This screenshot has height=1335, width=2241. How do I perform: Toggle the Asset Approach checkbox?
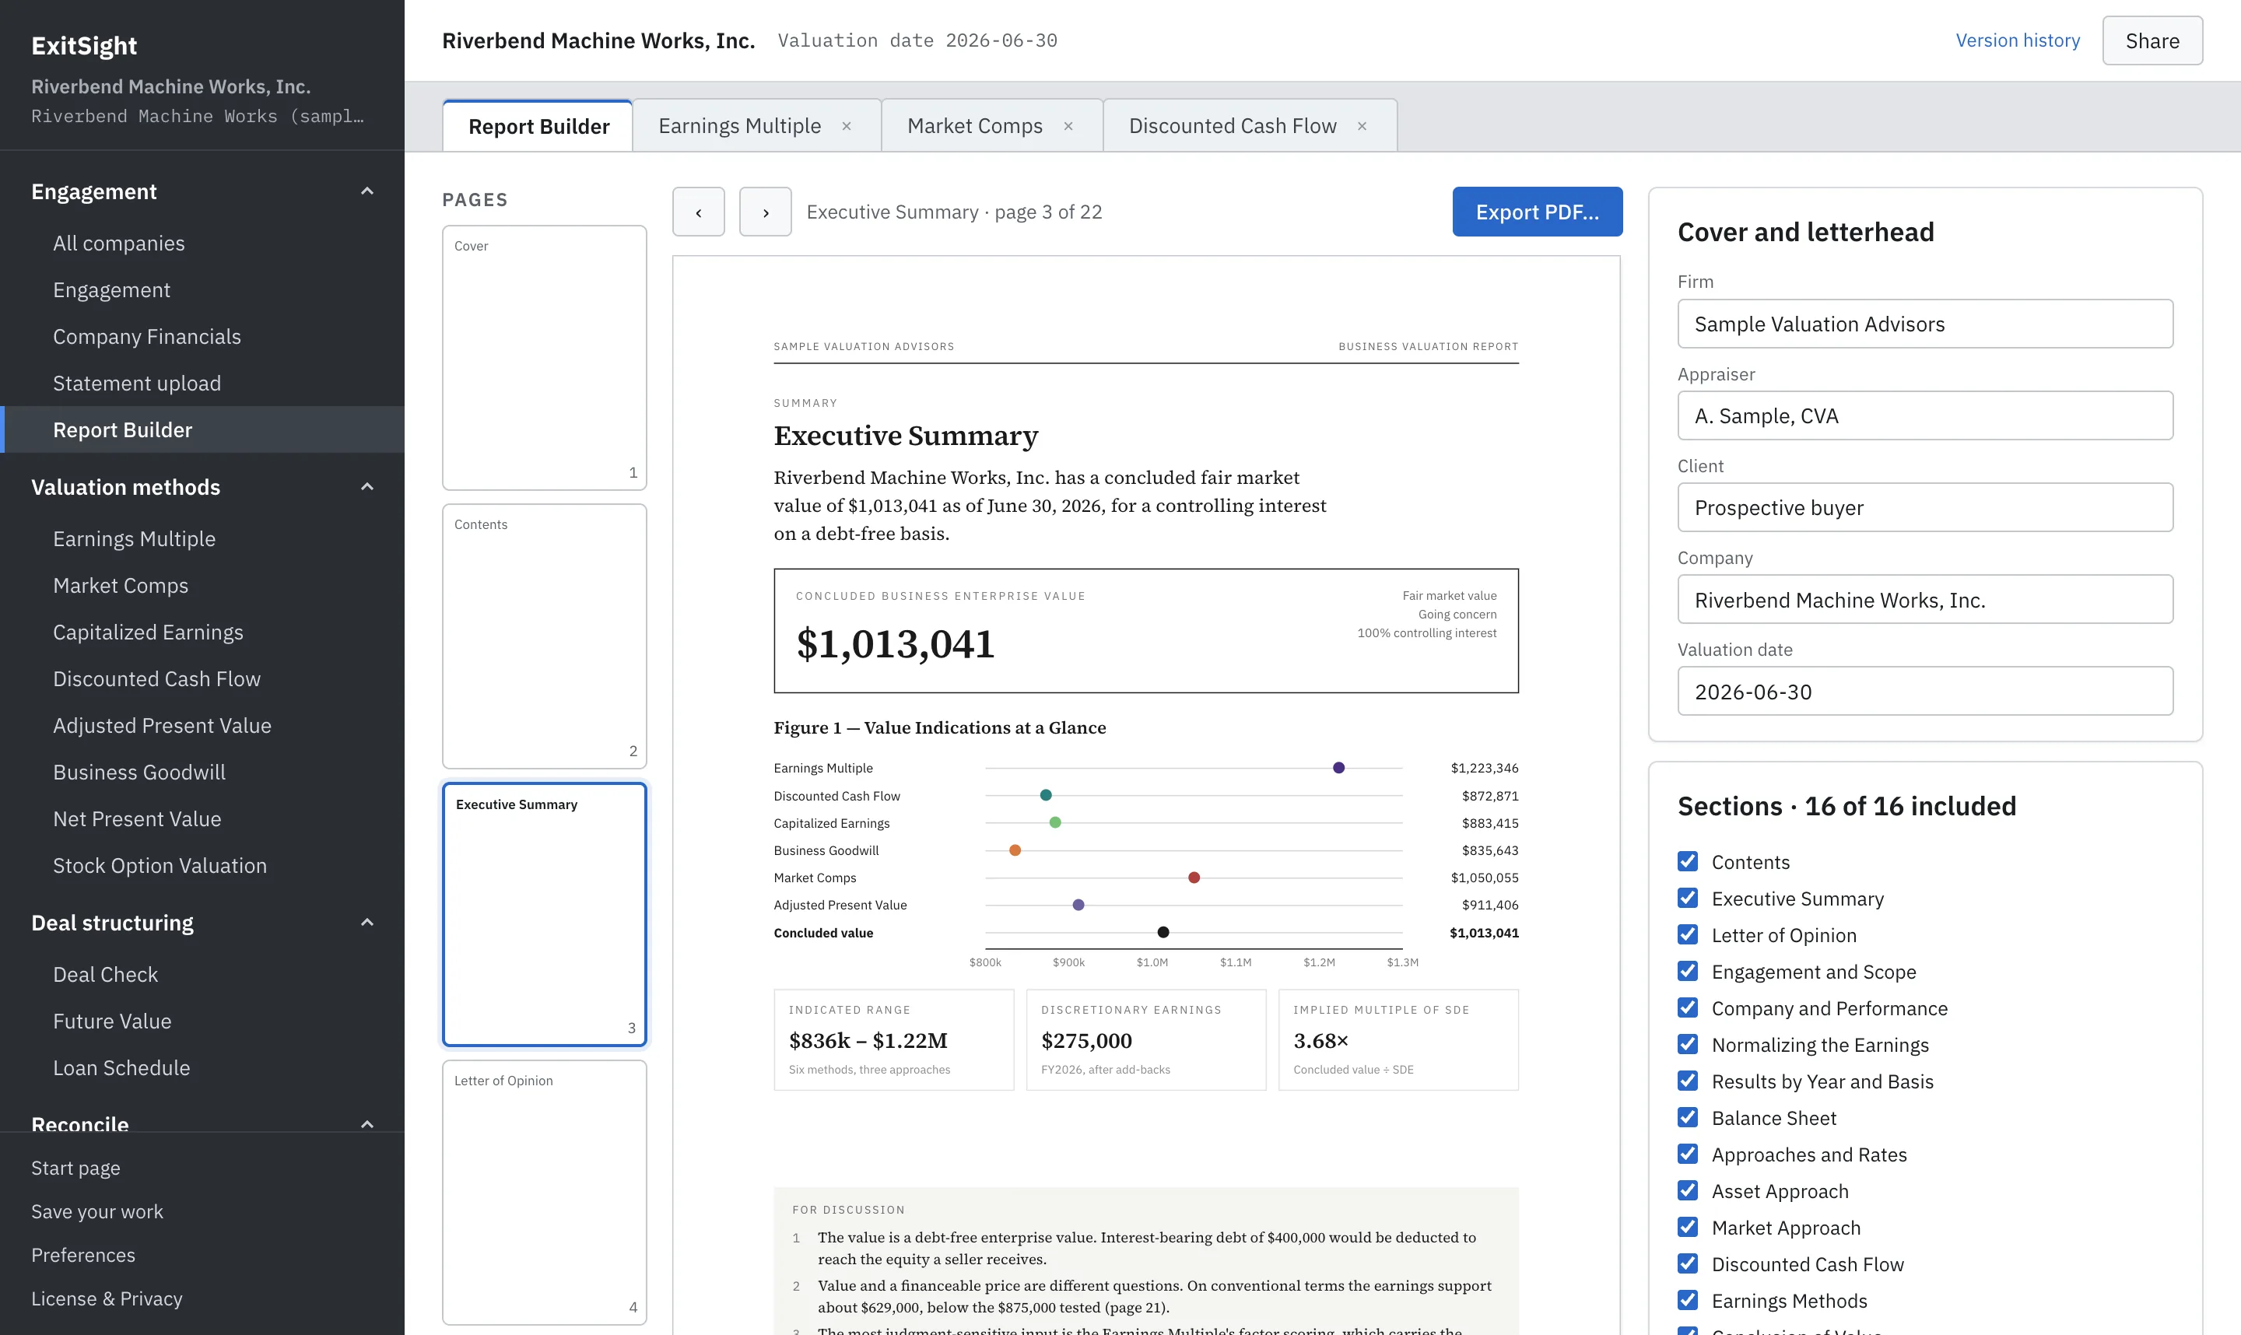click(x=1688, y=1191)
